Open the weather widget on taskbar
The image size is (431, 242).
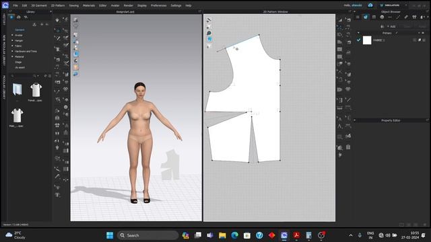click(x=15, y=235)
